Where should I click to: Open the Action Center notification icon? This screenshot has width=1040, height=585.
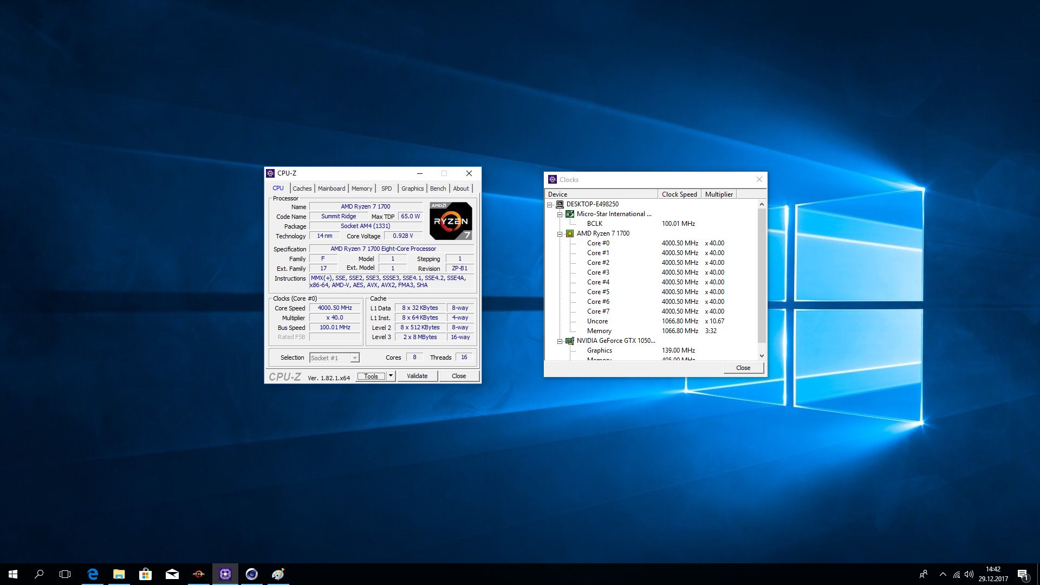(x=1023, y=574)
